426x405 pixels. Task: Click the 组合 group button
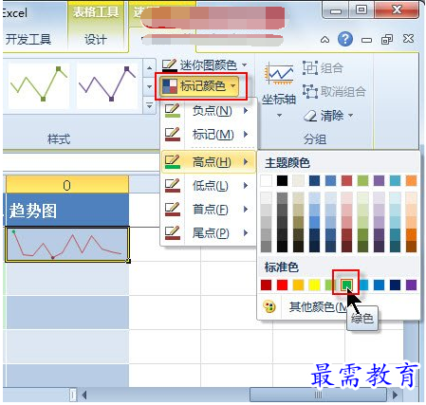pyautogui.click(x=323, y=68)
